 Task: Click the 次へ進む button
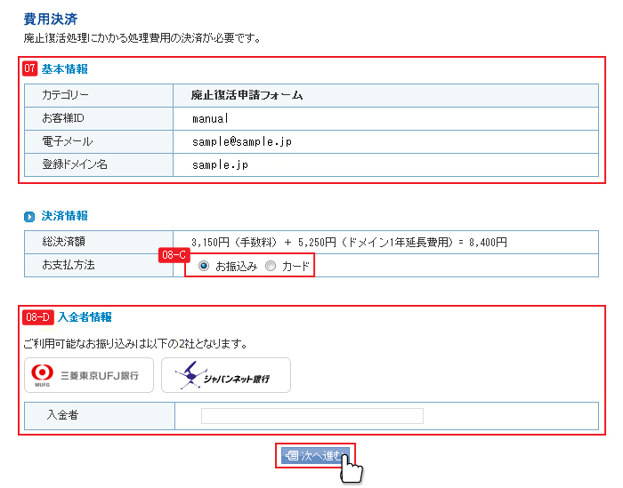click(315, 455)
